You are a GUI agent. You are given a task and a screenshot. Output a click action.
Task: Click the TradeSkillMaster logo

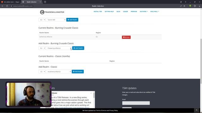pos(52,12)
